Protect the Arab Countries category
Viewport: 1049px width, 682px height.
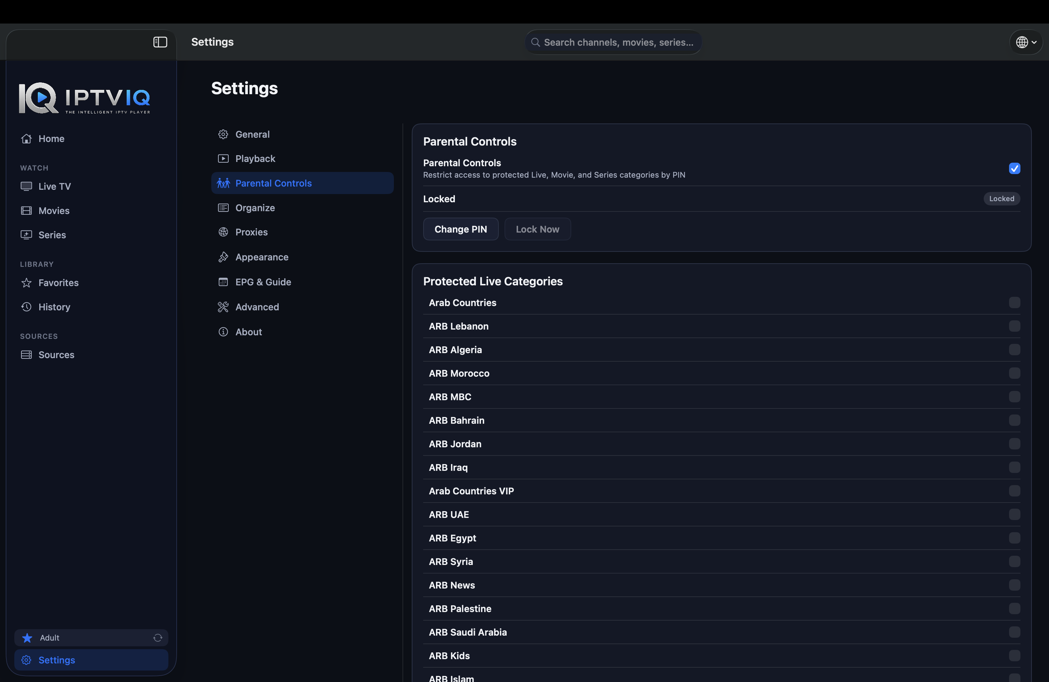tap(1014, 303)
